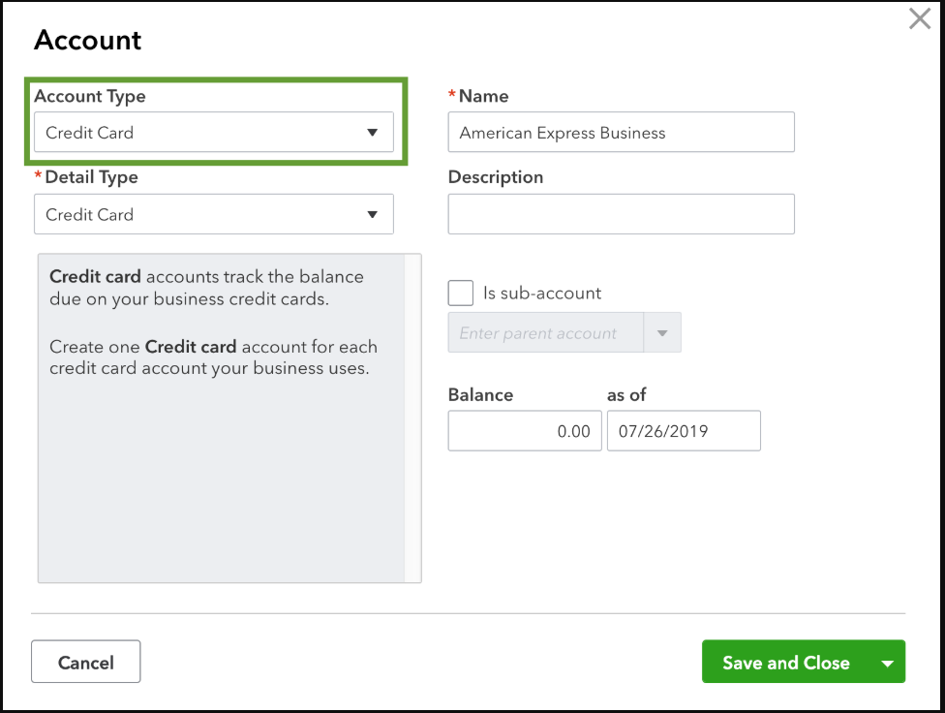The image size is (945, 713).
Task: Expand the Detail Type dropdown arrow
Action: (x=372, y=215)
